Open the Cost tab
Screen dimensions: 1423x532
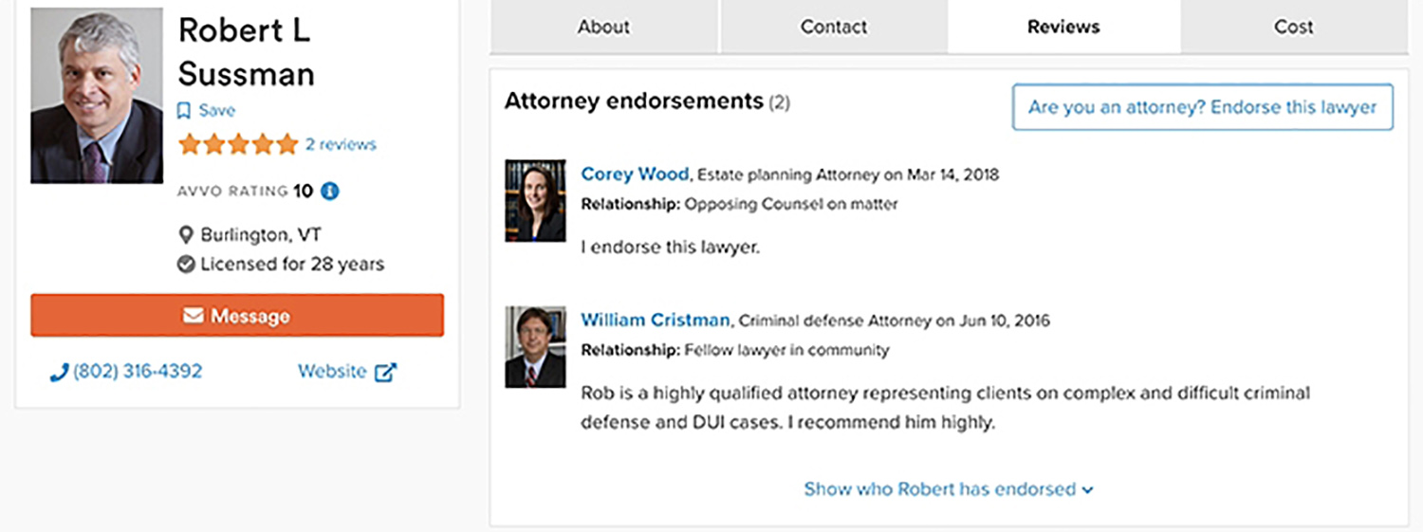tap(1294, 27)
